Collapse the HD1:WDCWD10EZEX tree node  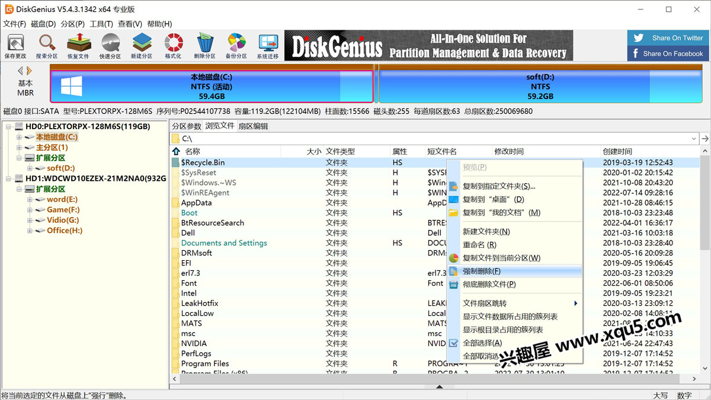point(8,179)
